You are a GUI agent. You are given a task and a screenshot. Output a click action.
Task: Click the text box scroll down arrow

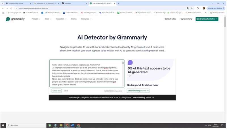click(x=123, y=86)
